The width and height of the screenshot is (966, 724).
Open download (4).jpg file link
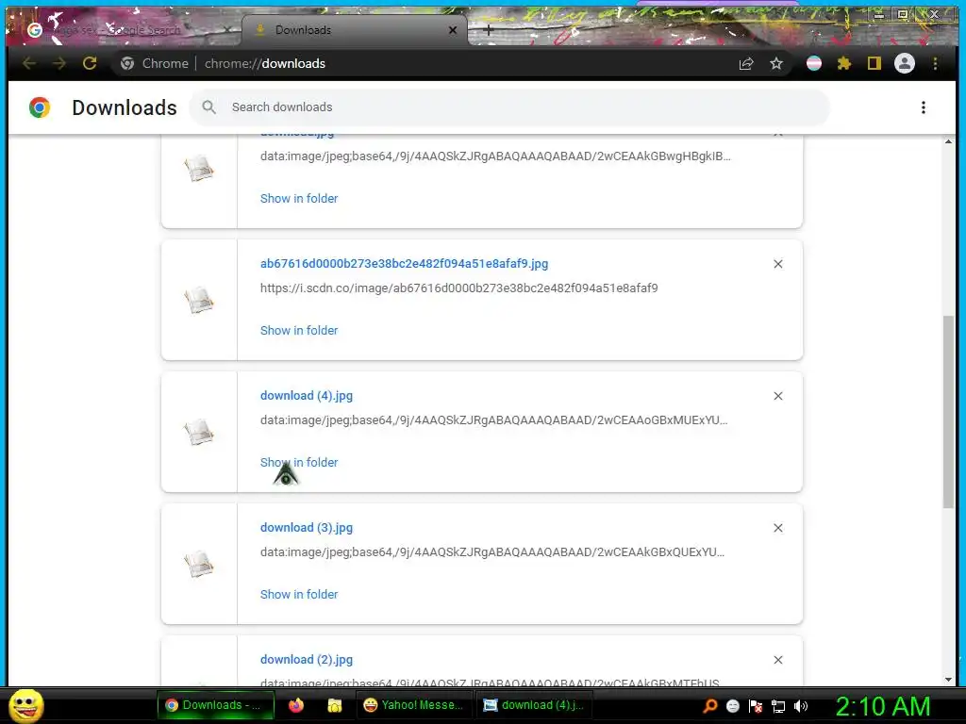point(307,395)
